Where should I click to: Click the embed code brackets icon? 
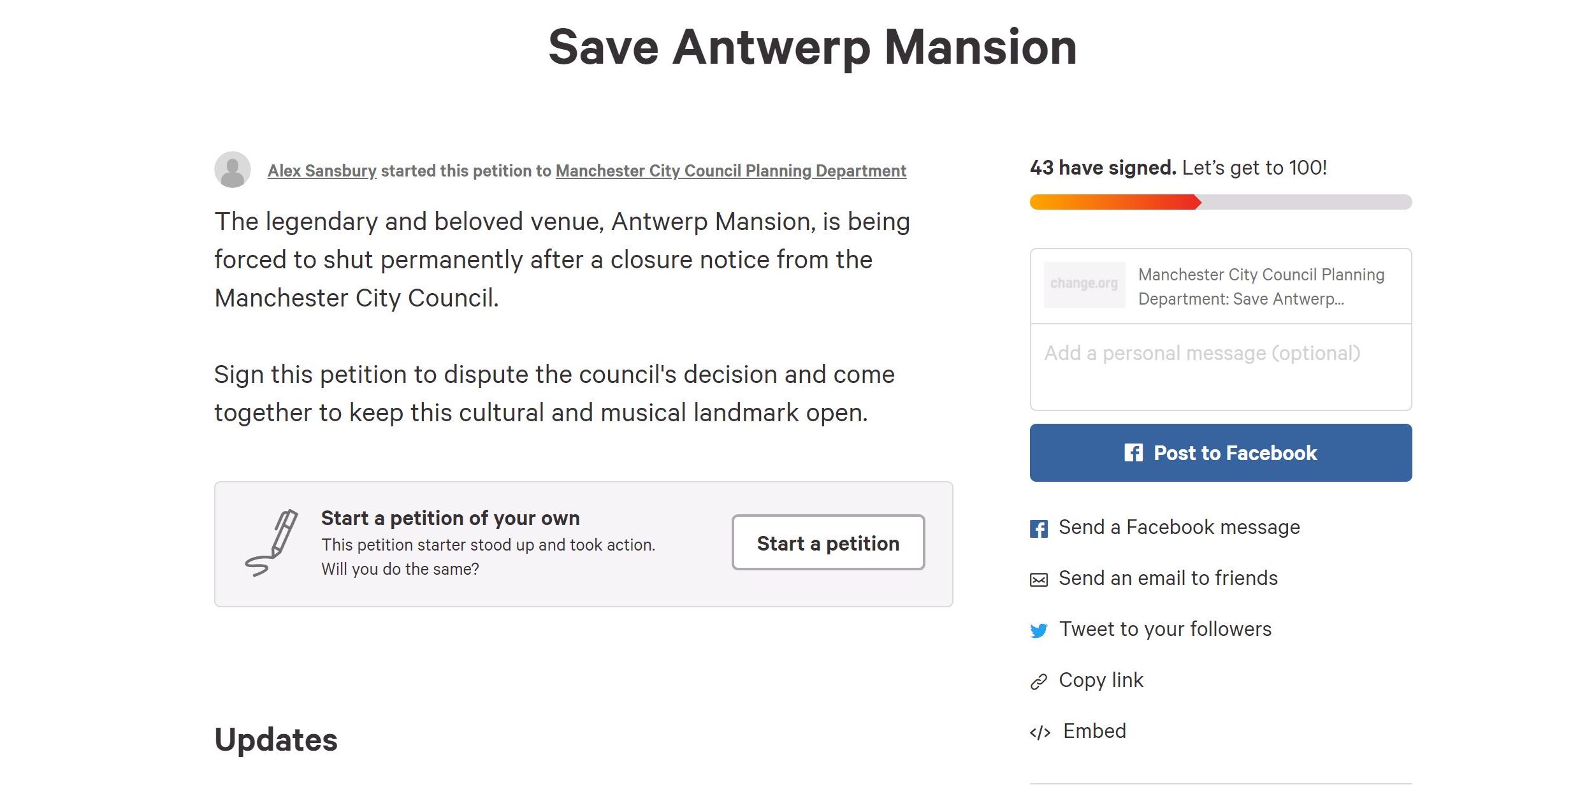pyautogui.click(x=1040, y=732)
